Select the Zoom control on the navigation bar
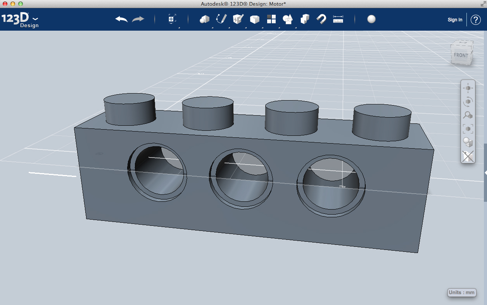This screenshot has height=305, width=487. pos(468,115)
